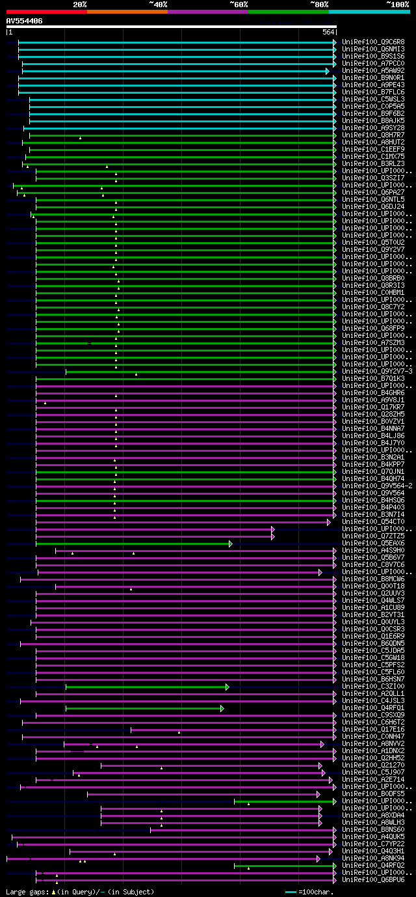Select the UniRef100_Q17E16 label
The height and width of the screenshot is (897, 416).
click(373, 729)
